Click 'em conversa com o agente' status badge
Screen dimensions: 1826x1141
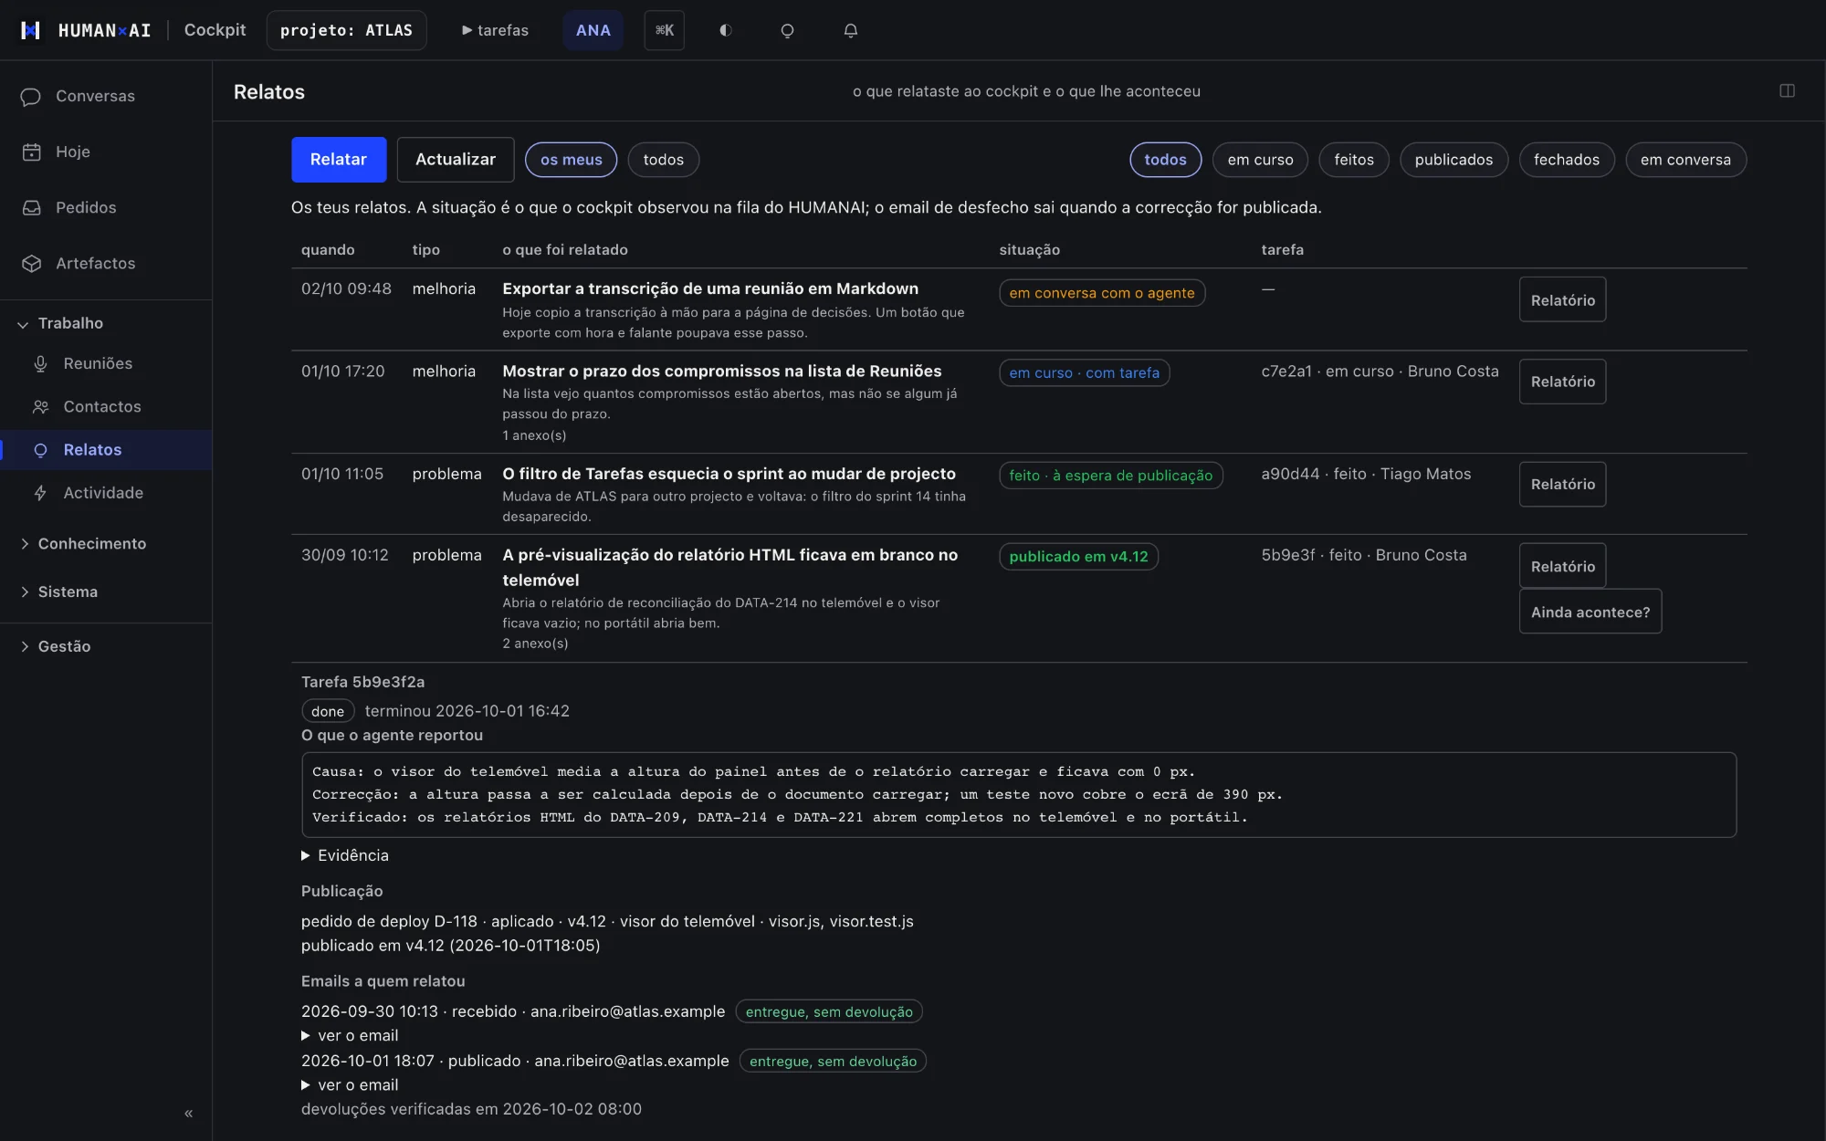click(1102, 293)
